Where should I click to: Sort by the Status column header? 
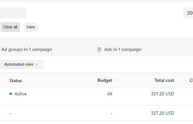pyautogui.click(x=16, y=81)
